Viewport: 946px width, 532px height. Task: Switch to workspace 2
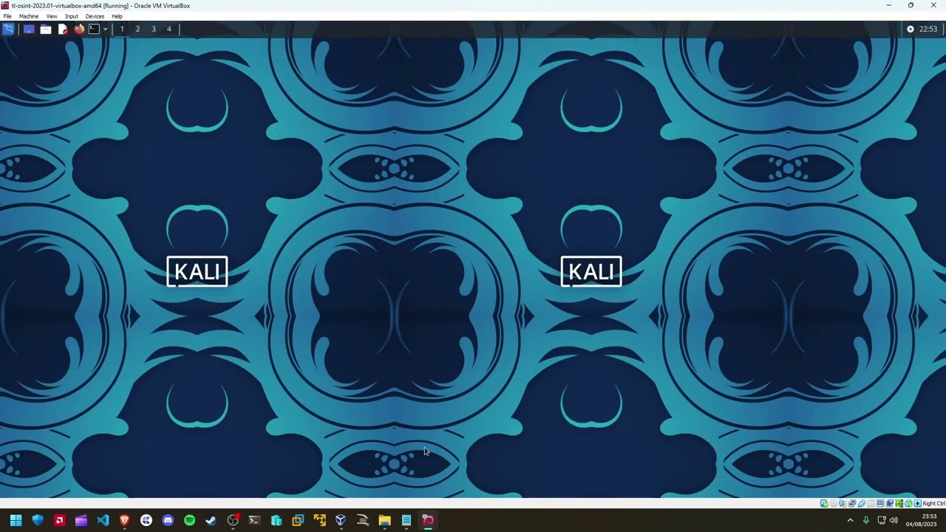click(137, 29)
